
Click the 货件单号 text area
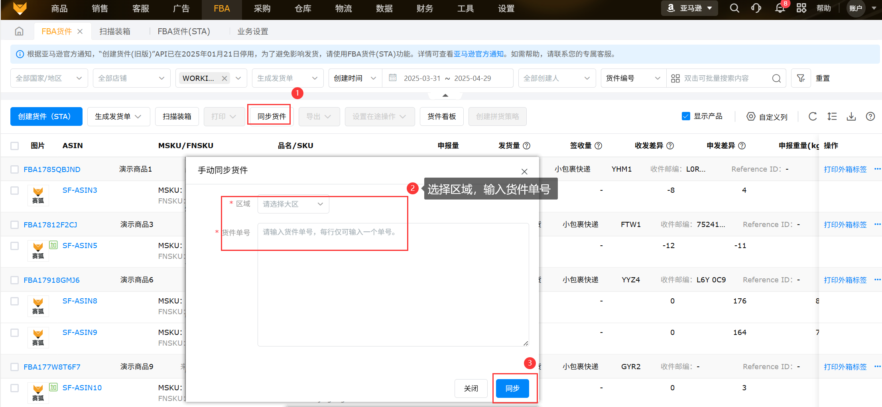point(393,284)
